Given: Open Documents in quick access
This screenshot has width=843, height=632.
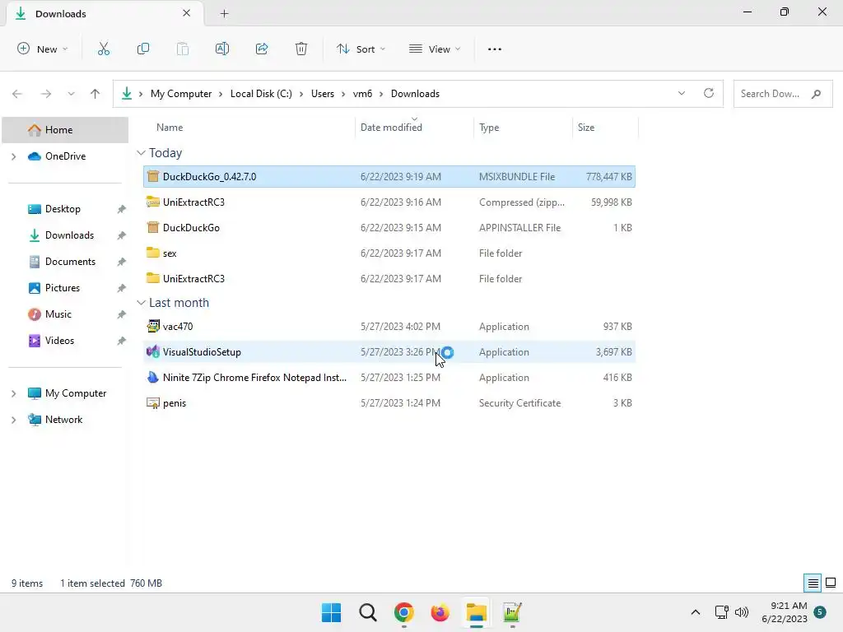Looking at the screenshot, I should click(x=70, y=262).
